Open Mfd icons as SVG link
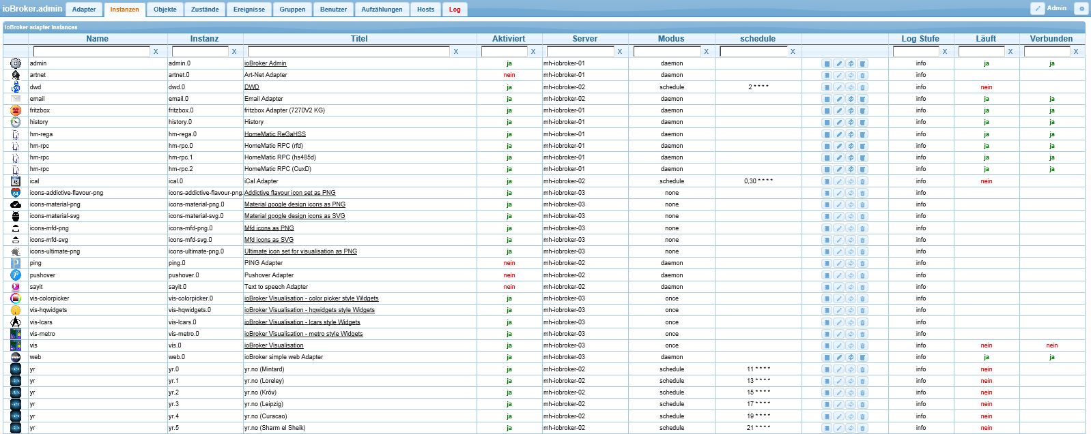 (x=269, y=240)
